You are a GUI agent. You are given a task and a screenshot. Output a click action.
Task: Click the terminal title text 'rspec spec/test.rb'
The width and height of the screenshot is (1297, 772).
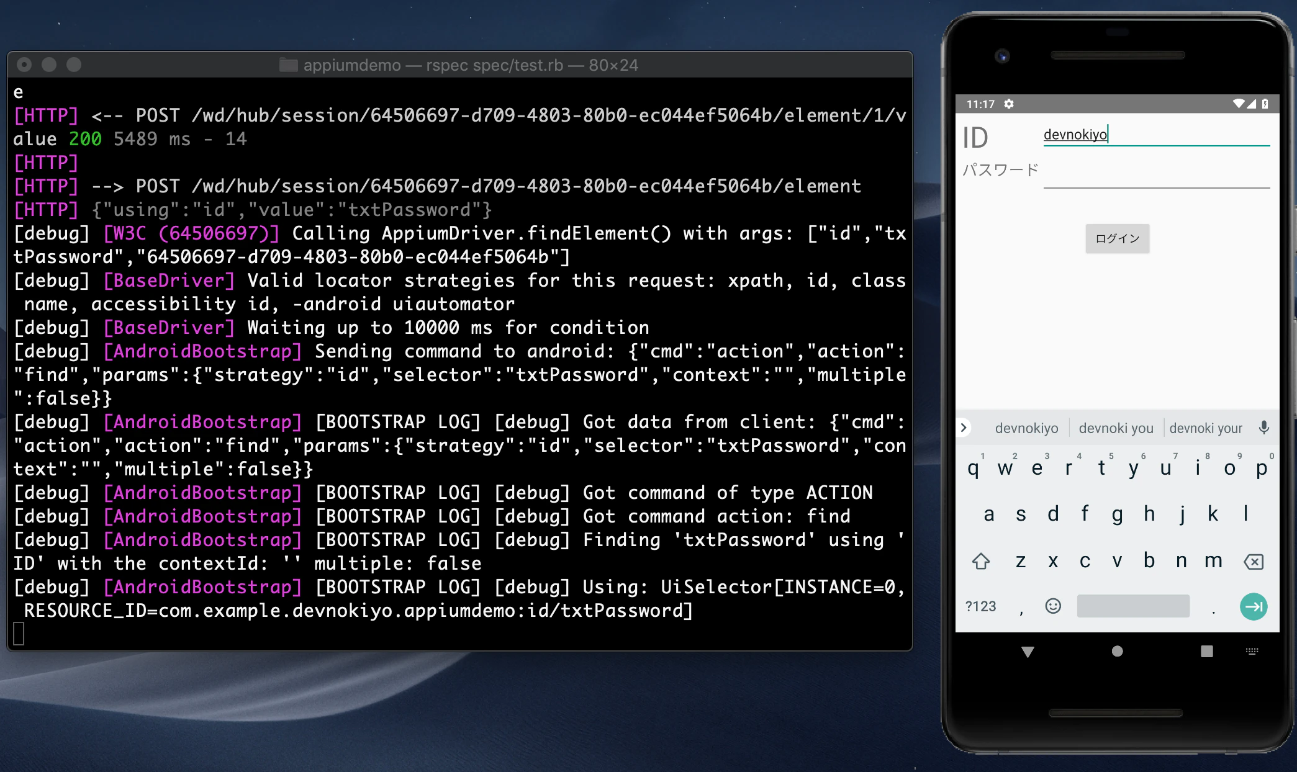pyautogui.click(x=495, y=65)
